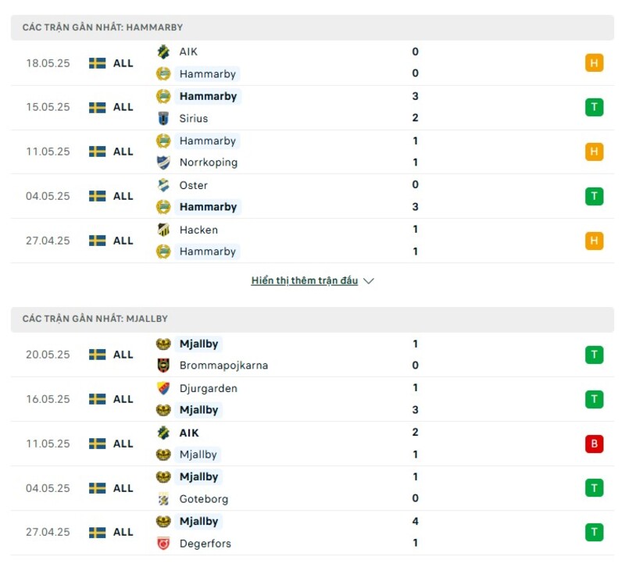Click the Oster club crest
Screen dimensions: 625x567
(x=162, y=185)
